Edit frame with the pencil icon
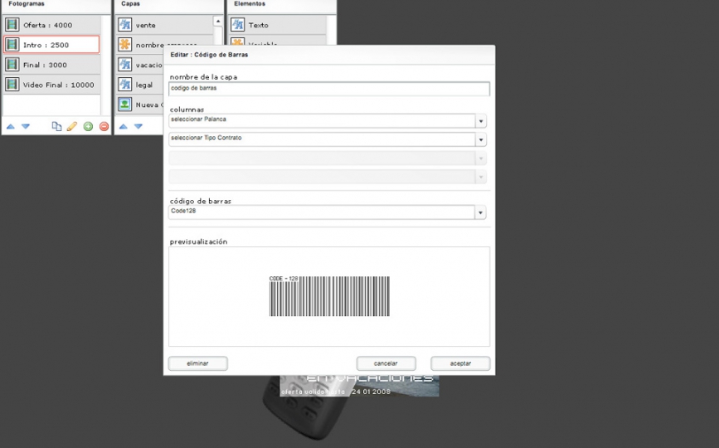719x448 pixels. (x=72, y=127)
